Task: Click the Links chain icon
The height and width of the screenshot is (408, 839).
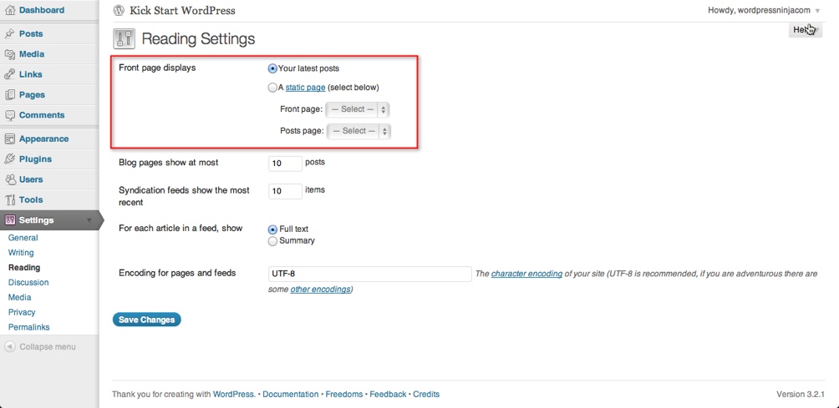Action: 10,74
